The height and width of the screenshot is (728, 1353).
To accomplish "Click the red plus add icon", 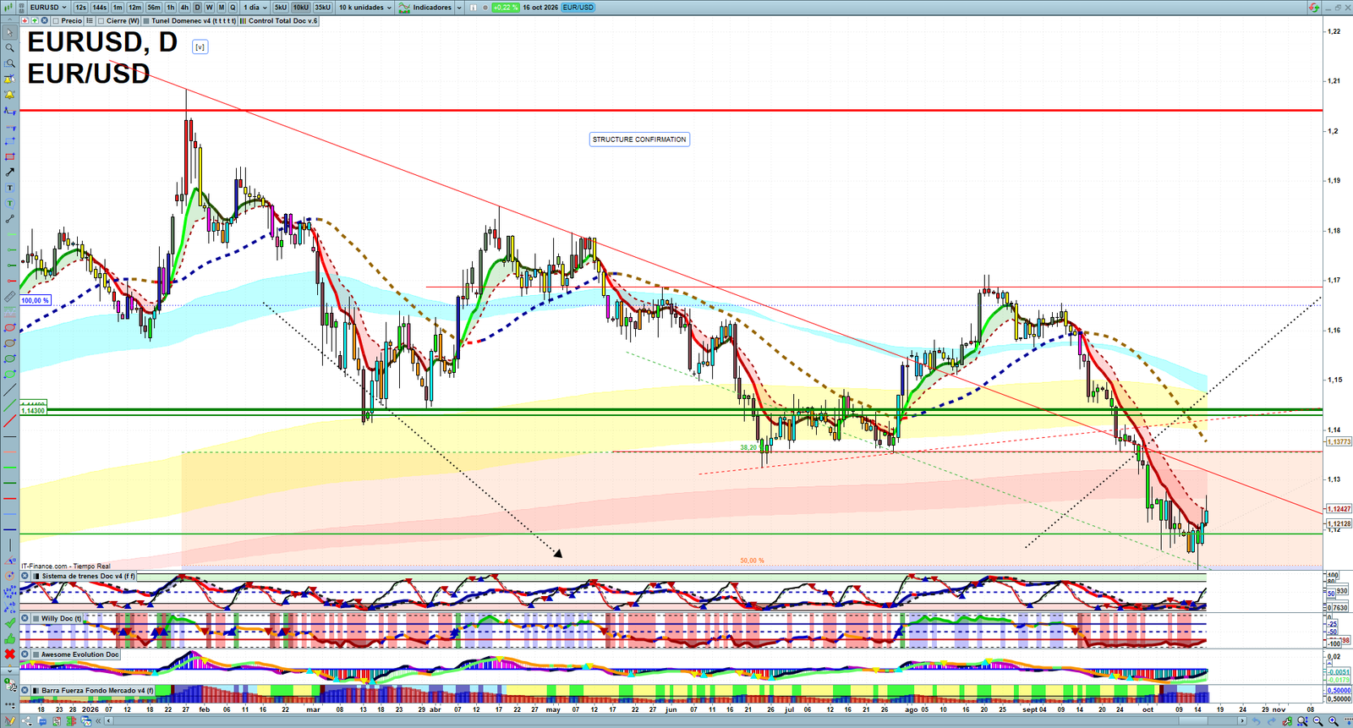I will 25,21.
